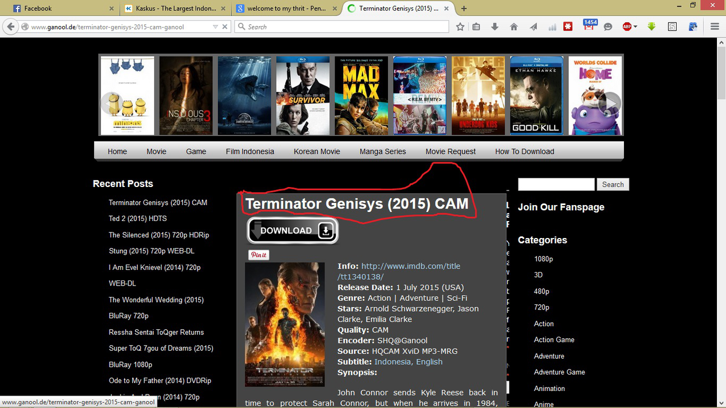Screen dimensions: 726x408
Task: Click the Terminator Genisys movie poster image
Action: pos(285,324)
